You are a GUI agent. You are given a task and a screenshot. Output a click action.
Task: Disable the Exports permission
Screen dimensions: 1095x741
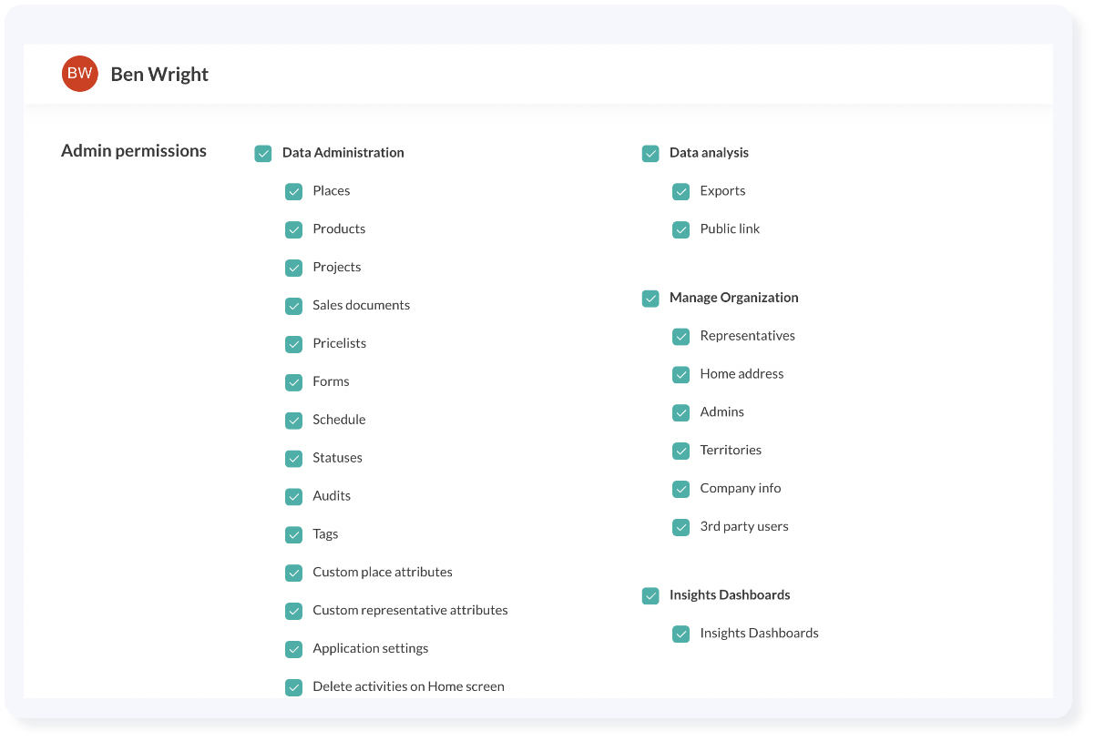click(x=681, y=191)
